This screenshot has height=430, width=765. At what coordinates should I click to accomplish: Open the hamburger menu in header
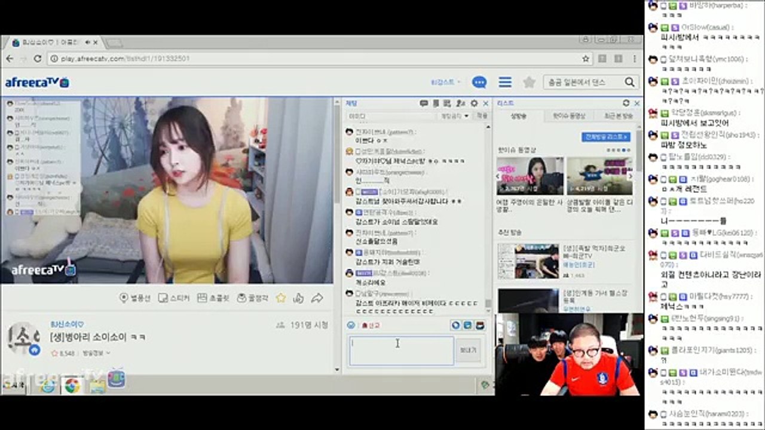coord(505,82)
